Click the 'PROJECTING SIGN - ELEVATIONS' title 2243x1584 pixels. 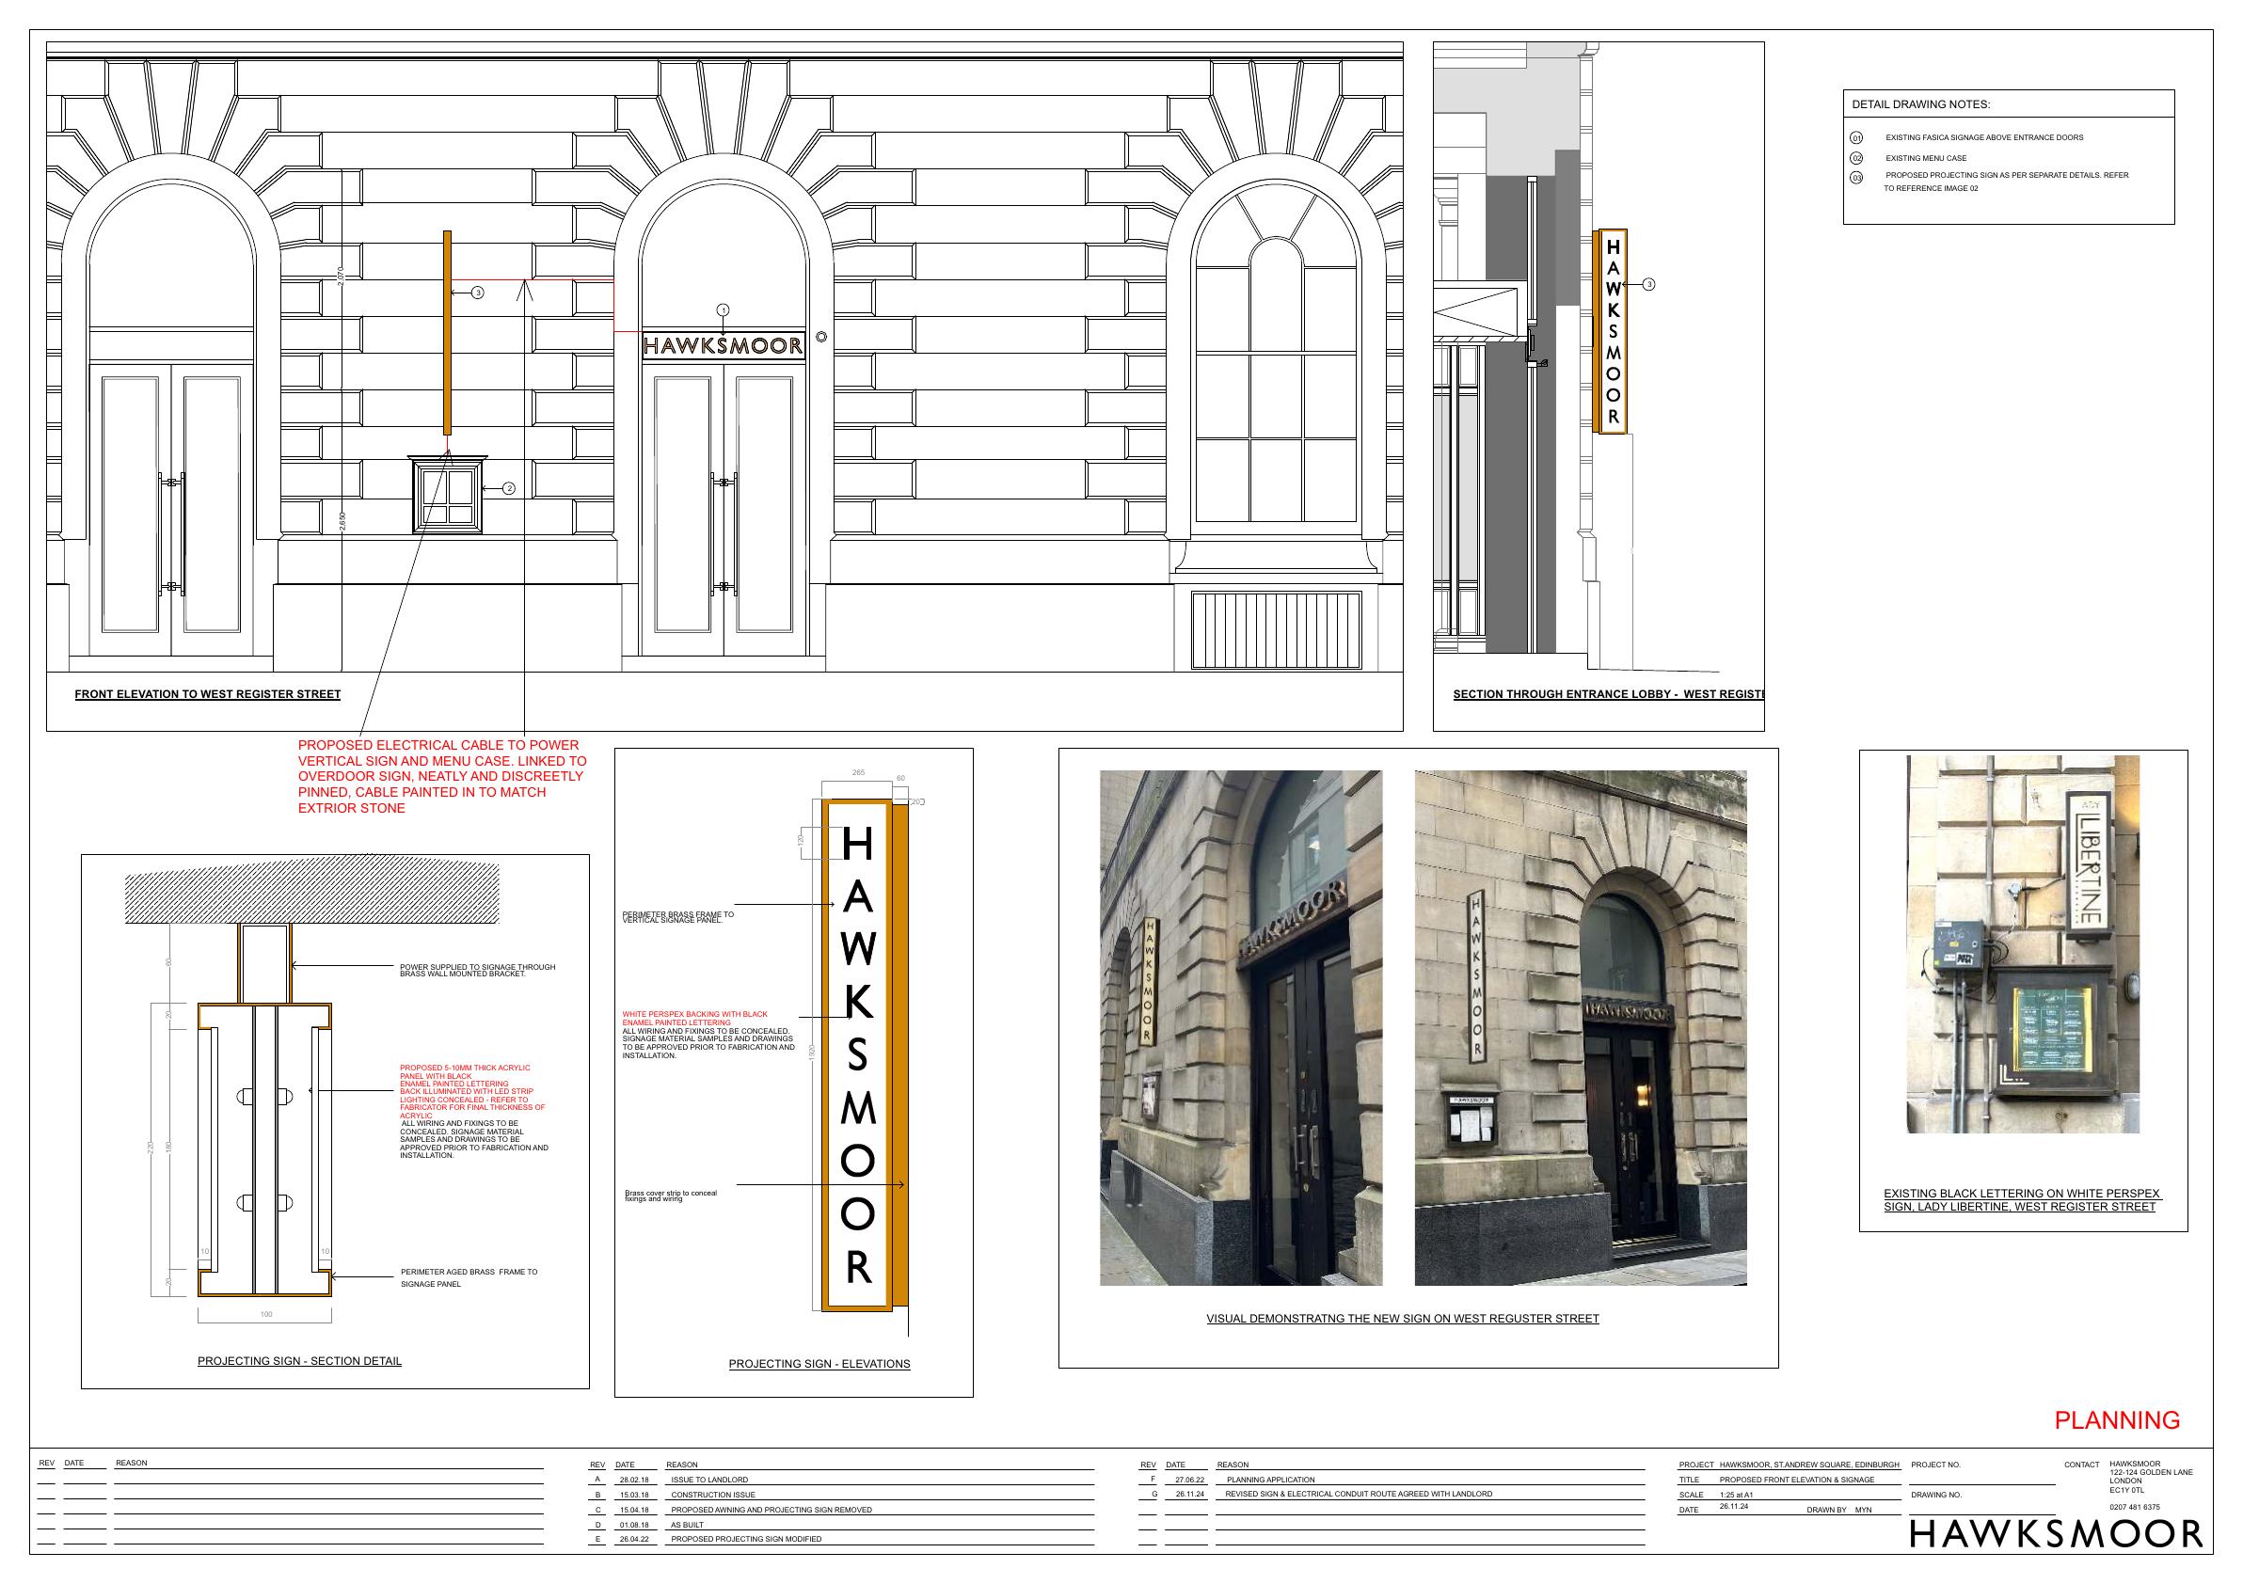(x=819, y=1363)
